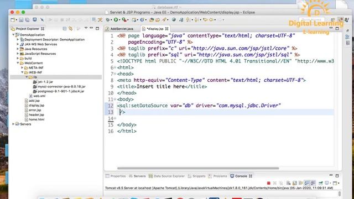This screenshot has width=354, height=199.
Task: Click the Next Annotation toolbar icon
Action: pyautogui.click(x=188, y=20)
